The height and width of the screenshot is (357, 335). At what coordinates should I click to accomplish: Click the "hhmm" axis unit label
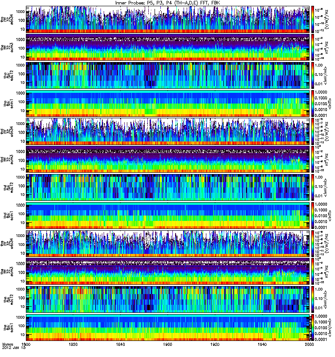point(8,344)
